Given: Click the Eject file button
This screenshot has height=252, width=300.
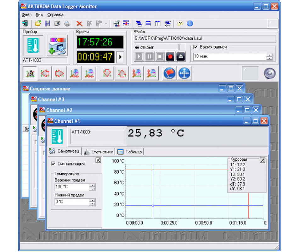Looking at the screenshot, I should point(181,57).
